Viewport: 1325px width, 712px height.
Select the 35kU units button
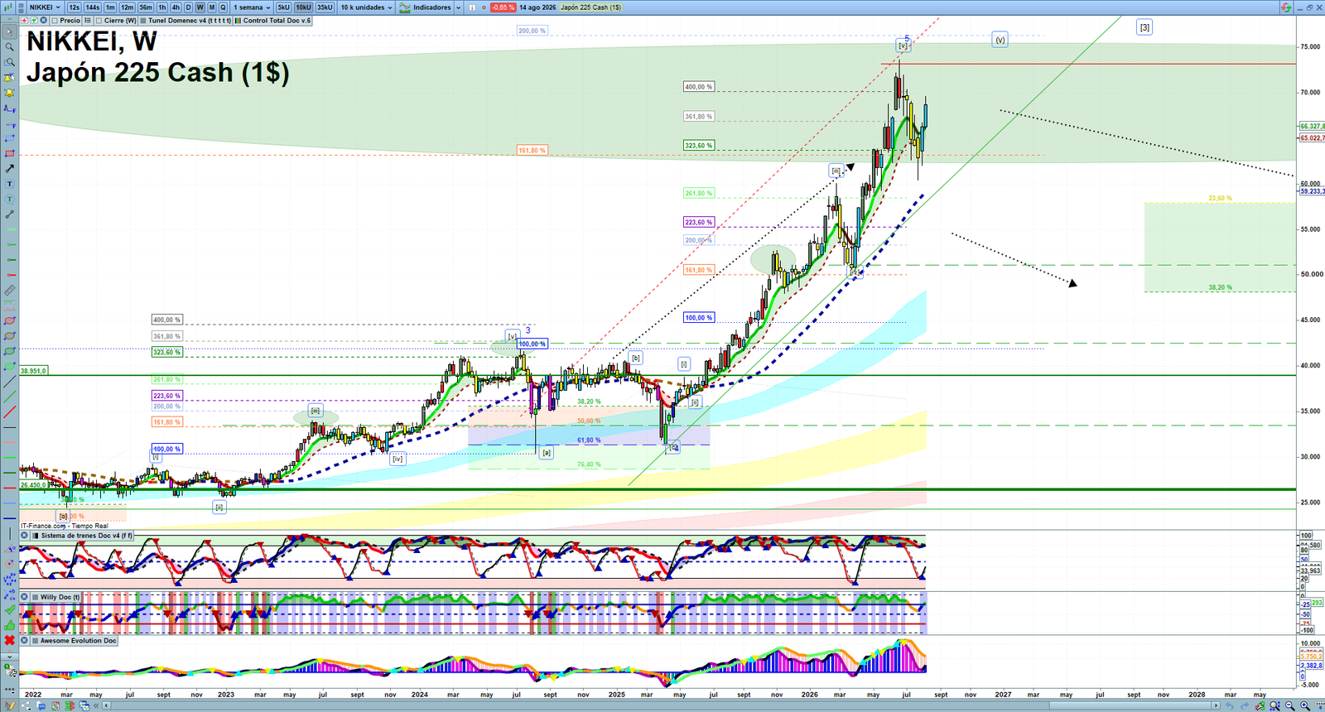[325, 7]
